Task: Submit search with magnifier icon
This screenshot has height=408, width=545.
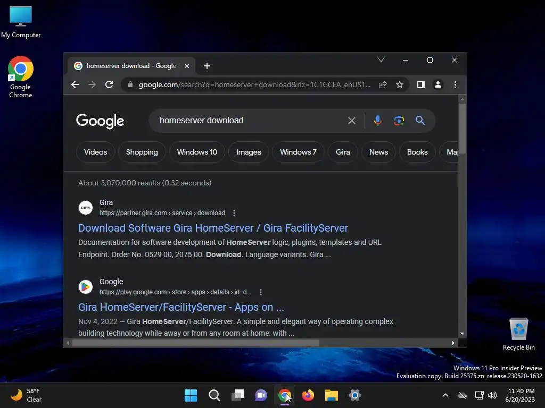Action: pos(420,121)
